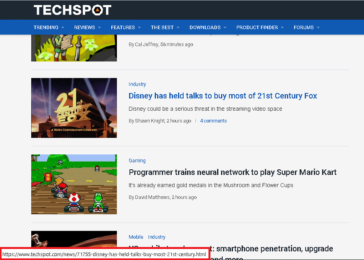Select the Gaming category link
Screen dimensions: 364x260
(x=137, y=161)
